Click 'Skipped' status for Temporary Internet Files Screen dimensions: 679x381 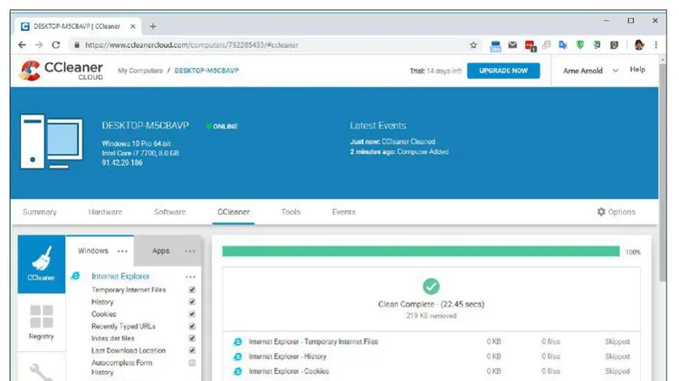click(x=617, y=341)
